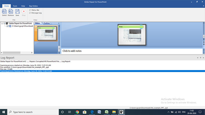Switch to the Slides tab
Viewport: 205px width, 115px height.
[x=37, y=23]
